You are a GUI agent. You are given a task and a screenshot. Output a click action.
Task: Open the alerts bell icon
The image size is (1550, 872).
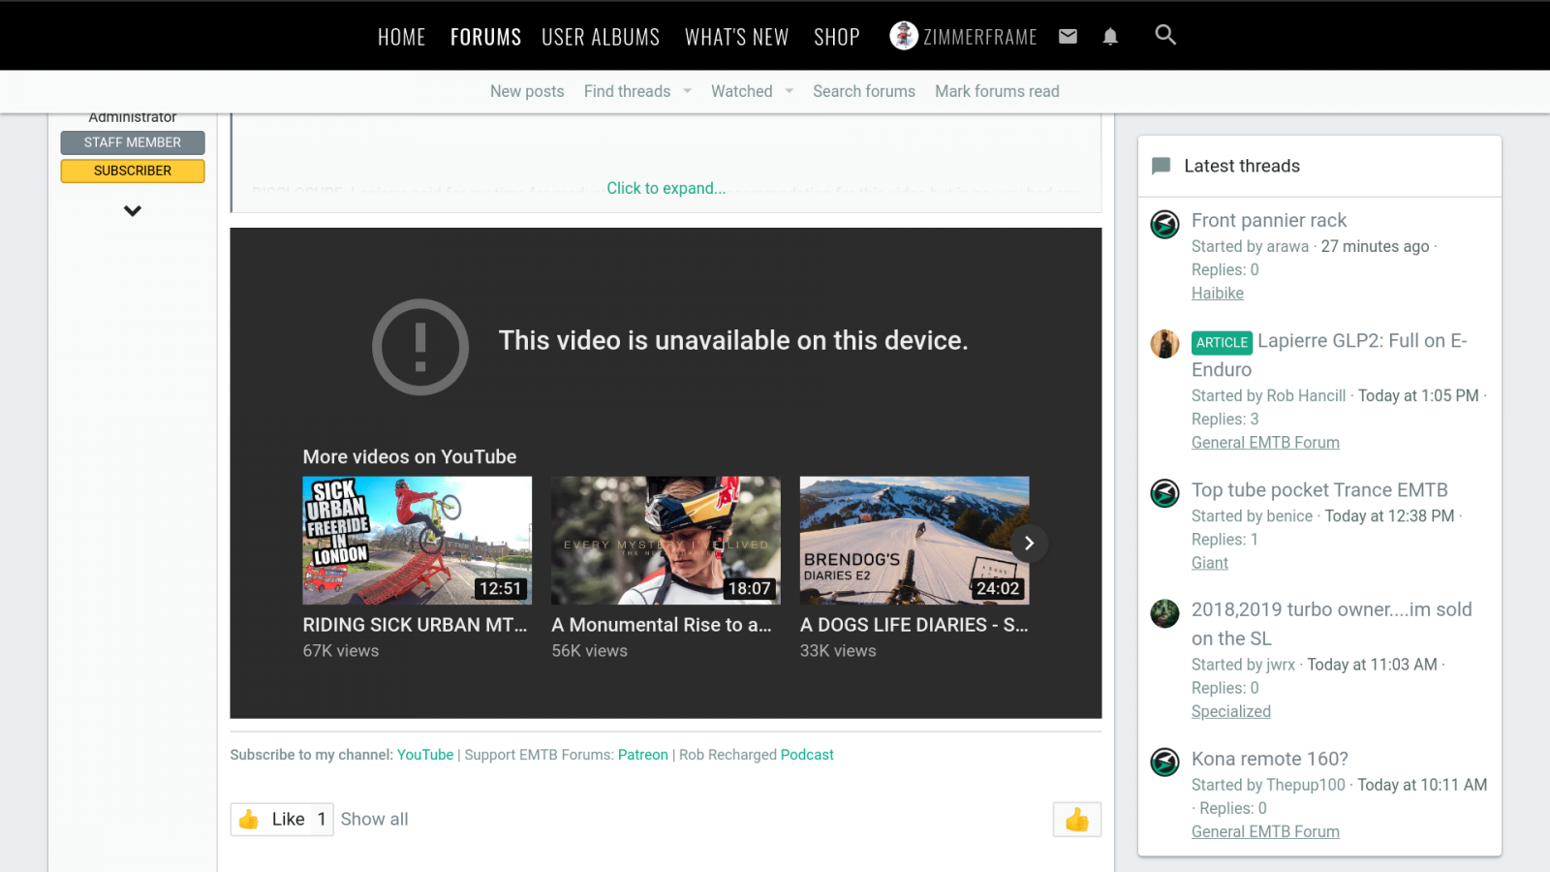tap(1110, 37)
